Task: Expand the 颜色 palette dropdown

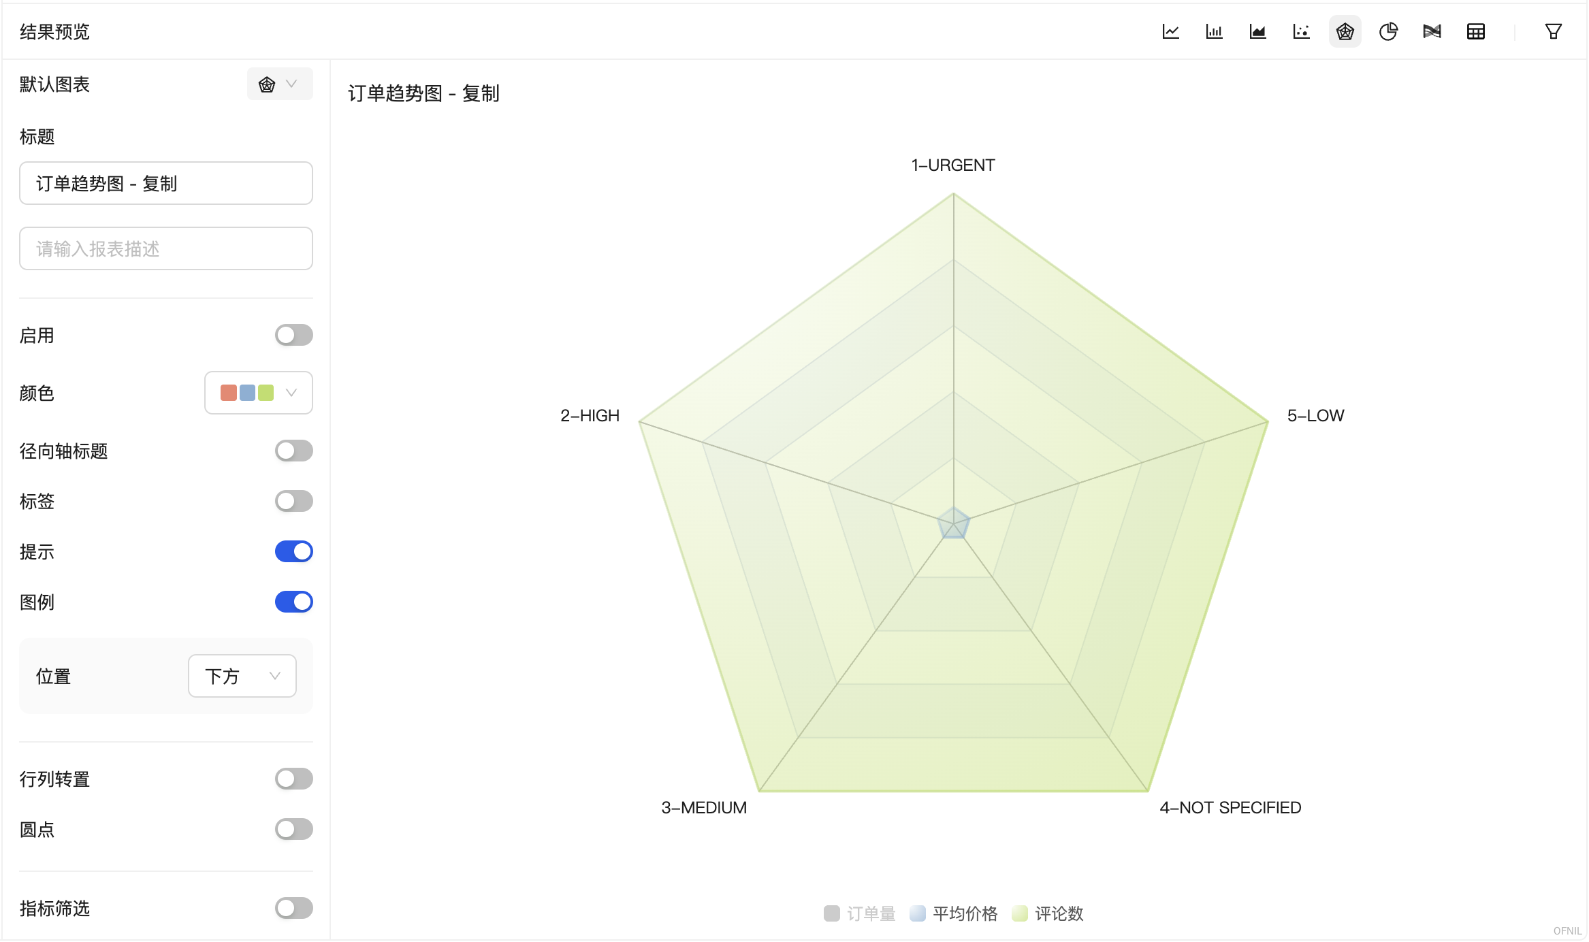Action: [x=259, y=393]
